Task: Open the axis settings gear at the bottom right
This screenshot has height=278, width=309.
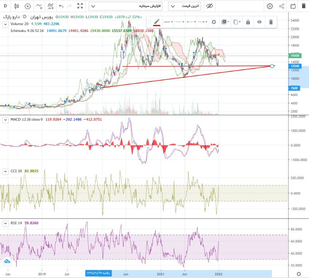Action: (298, 274)
